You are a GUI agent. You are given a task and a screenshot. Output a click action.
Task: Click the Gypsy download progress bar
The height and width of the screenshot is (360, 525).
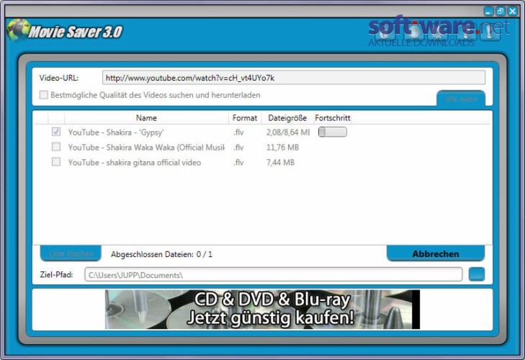tap(333, 132)
